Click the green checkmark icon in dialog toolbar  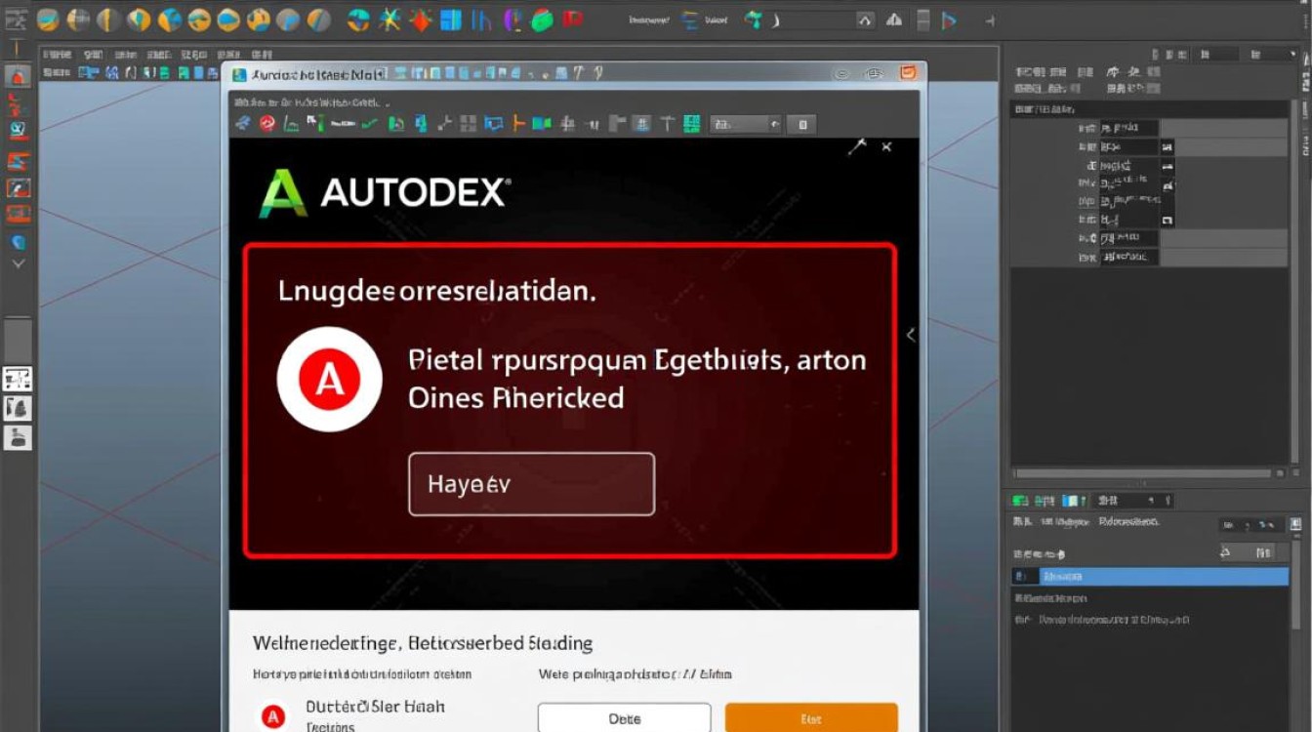coord(370,124)
